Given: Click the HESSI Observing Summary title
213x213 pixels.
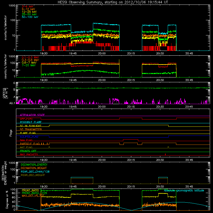Looking at the screenshot, I should (113, 2).
